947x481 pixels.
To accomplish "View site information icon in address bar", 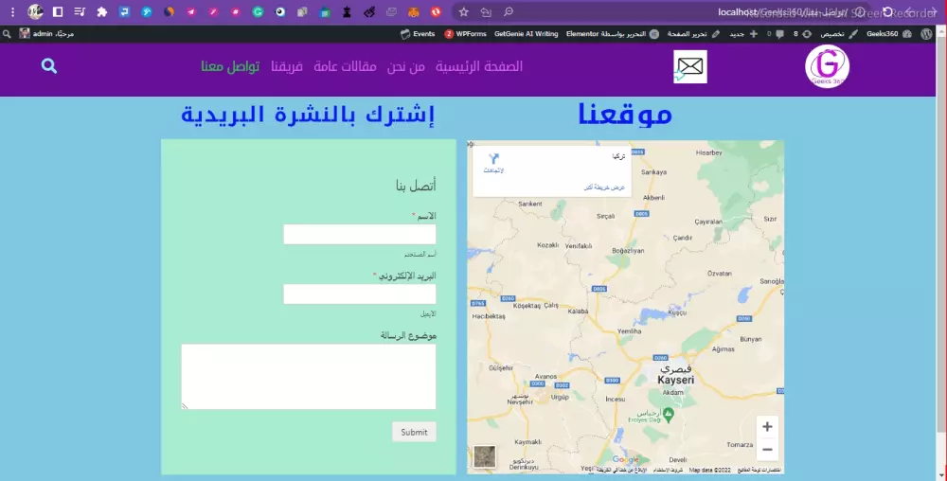I will click(860, 12).
